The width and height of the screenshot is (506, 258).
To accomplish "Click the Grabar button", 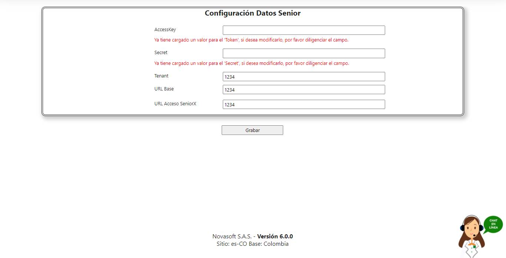I will [x=252, y=130].
